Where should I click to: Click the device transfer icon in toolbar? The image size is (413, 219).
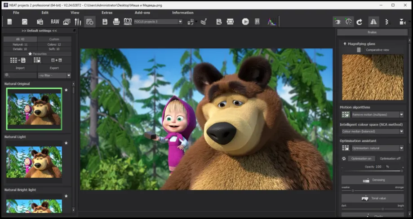[191, 22]
